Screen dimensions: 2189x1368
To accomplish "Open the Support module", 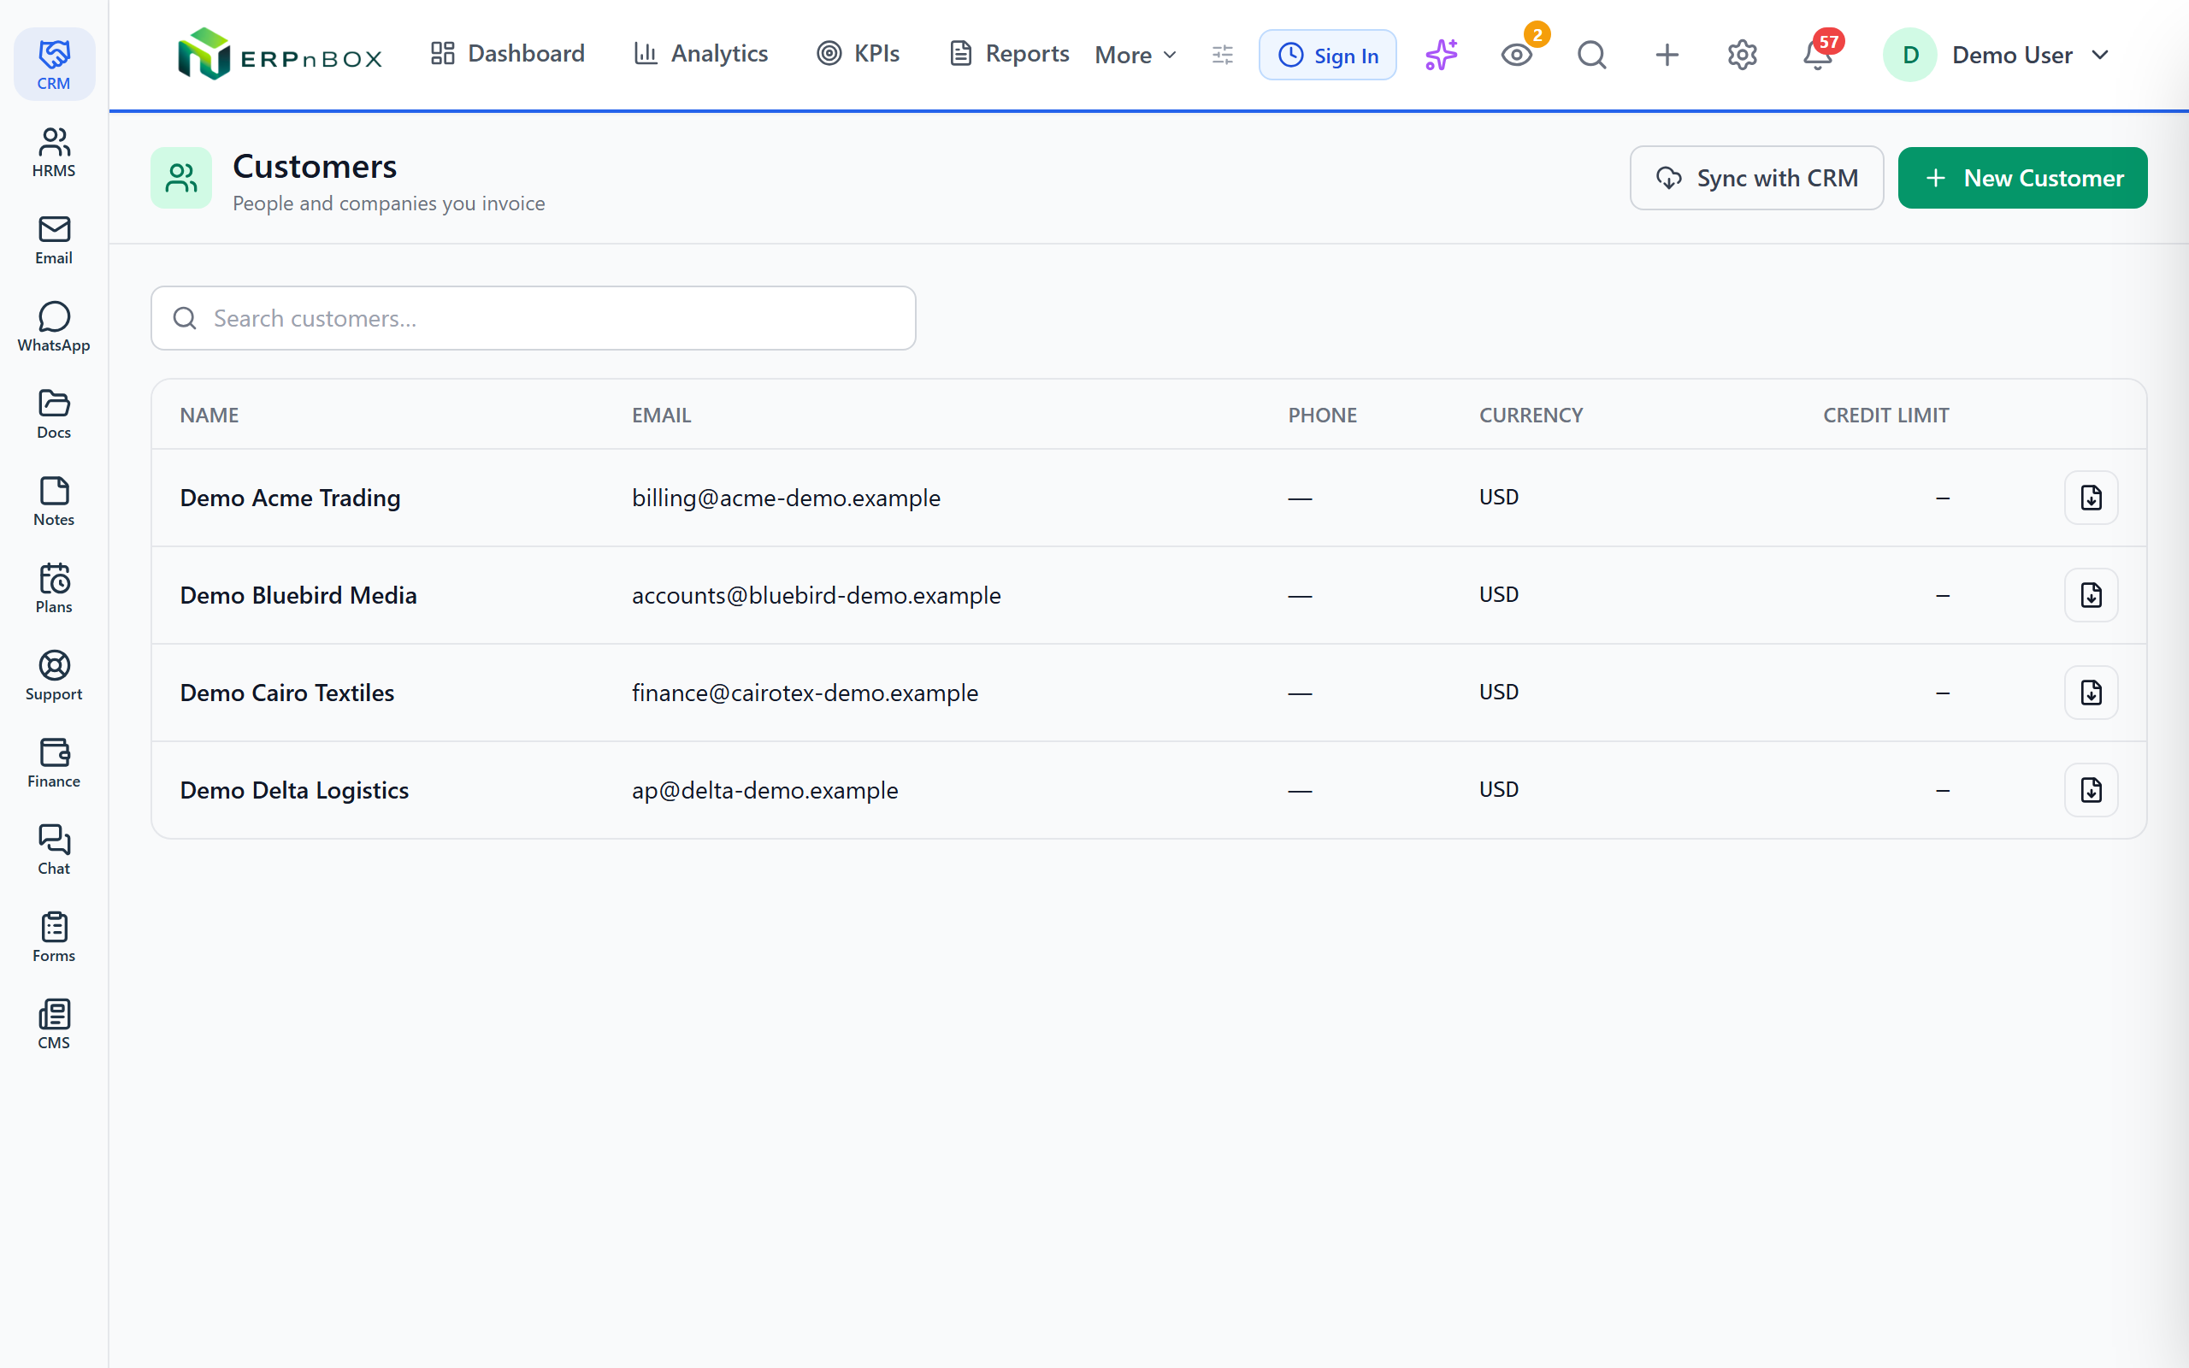I will pos(53,675).
